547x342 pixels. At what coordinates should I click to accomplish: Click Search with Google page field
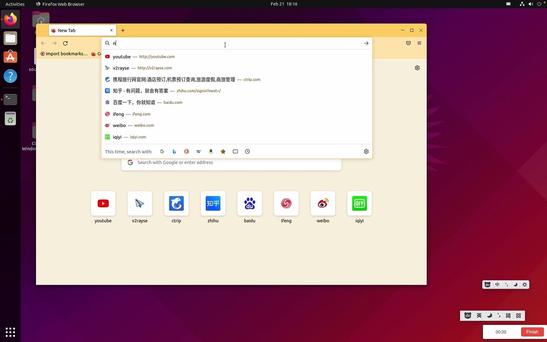[231, 162]
